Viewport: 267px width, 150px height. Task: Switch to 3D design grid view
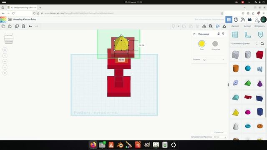(x=229, y=20)
